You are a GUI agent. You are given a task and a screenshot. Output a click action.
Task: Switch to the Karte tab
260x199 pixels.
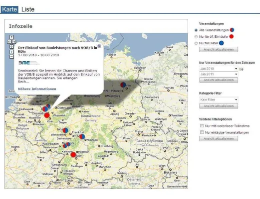coord(9,9)
